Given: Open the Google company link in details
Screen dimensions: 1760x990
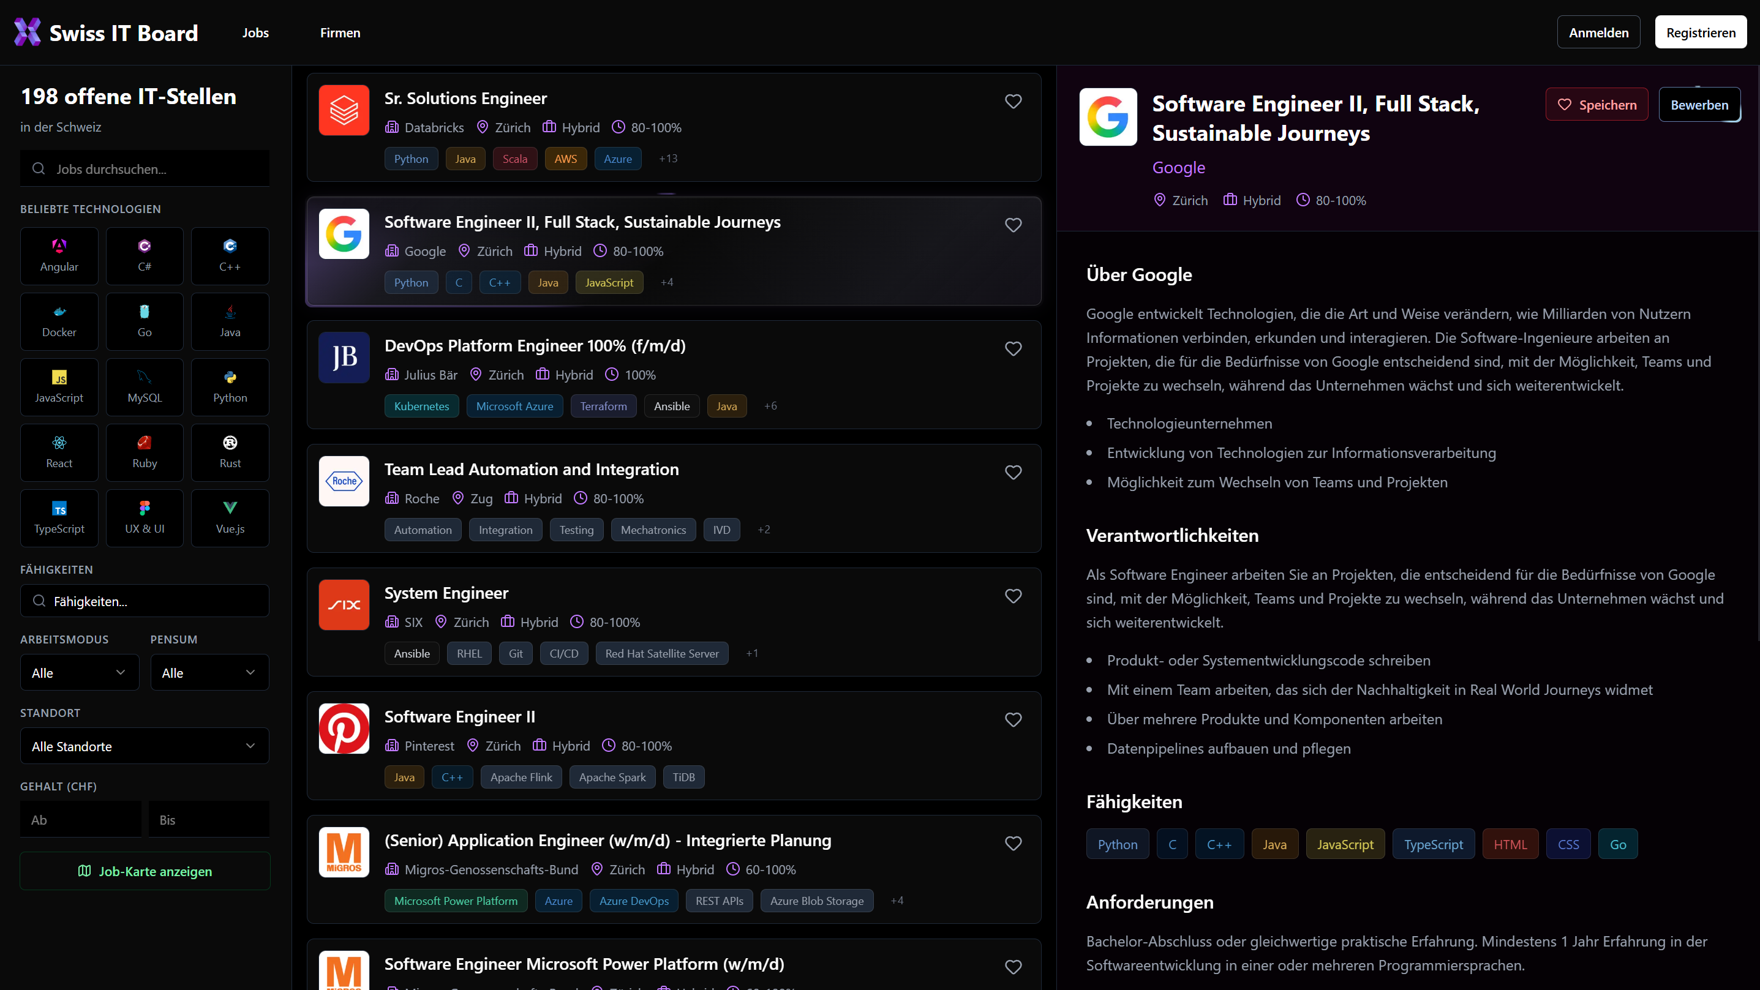Looking at the screenshot, I should [x=1179, y=167].
